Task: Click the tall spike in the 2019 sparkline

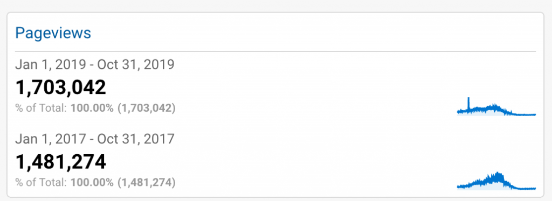Action: pos(468,103)
